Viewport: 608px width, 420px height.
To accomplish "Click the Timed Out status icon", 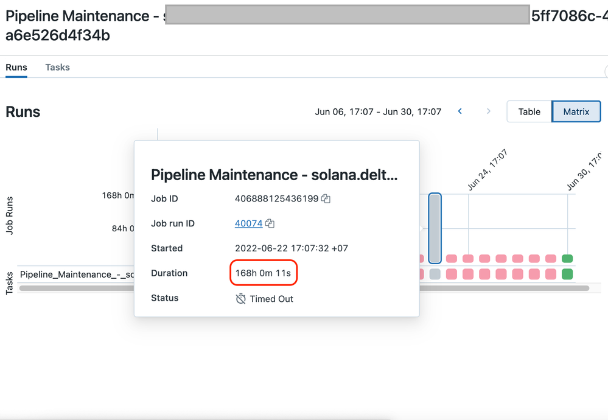I will [x=241, y=299].
